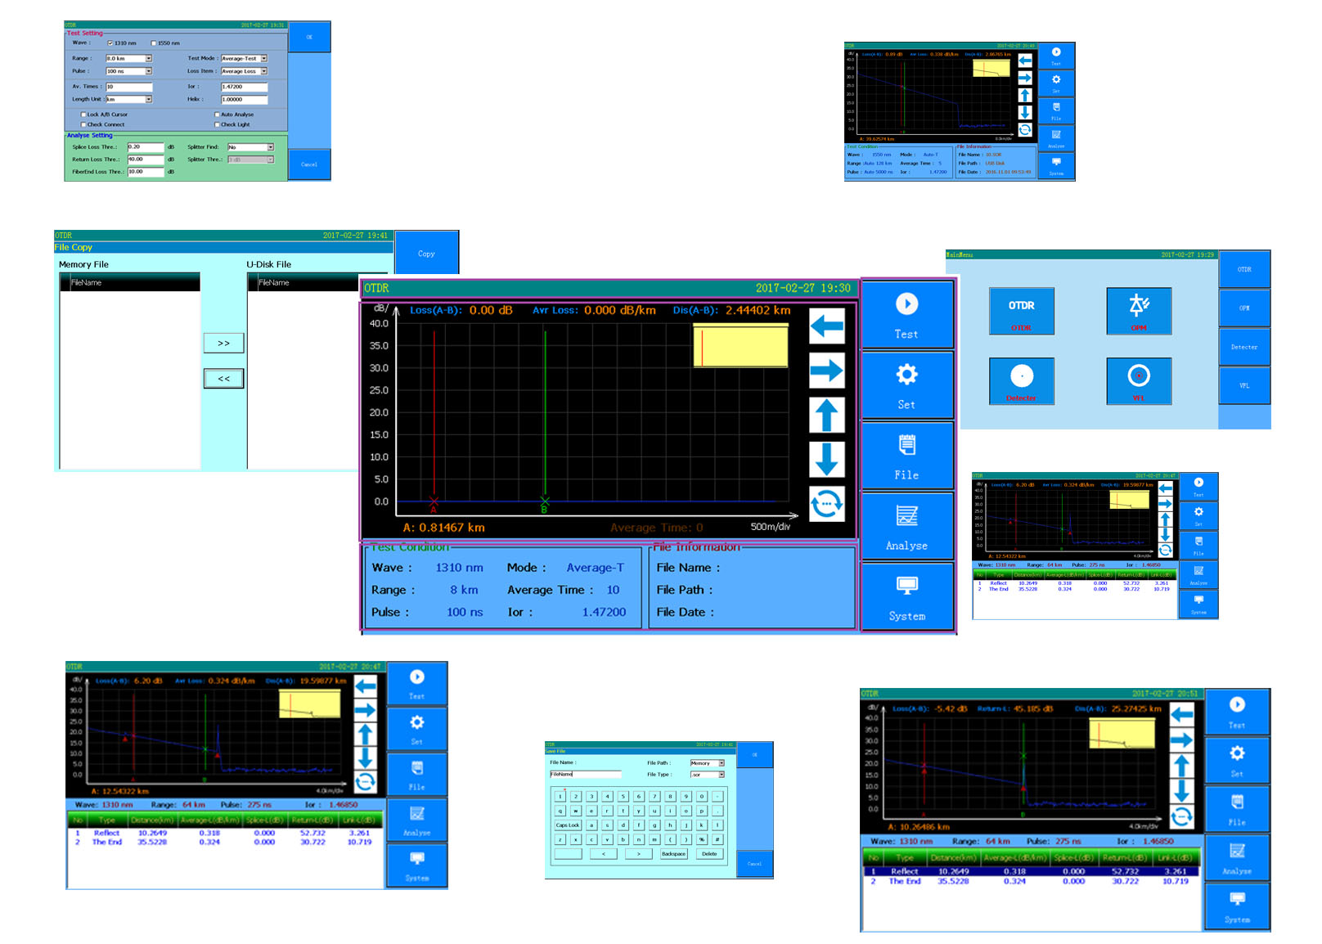Click the Splice Loss Thre. input field
This screenshot has height=944, width=1322.
146,147
